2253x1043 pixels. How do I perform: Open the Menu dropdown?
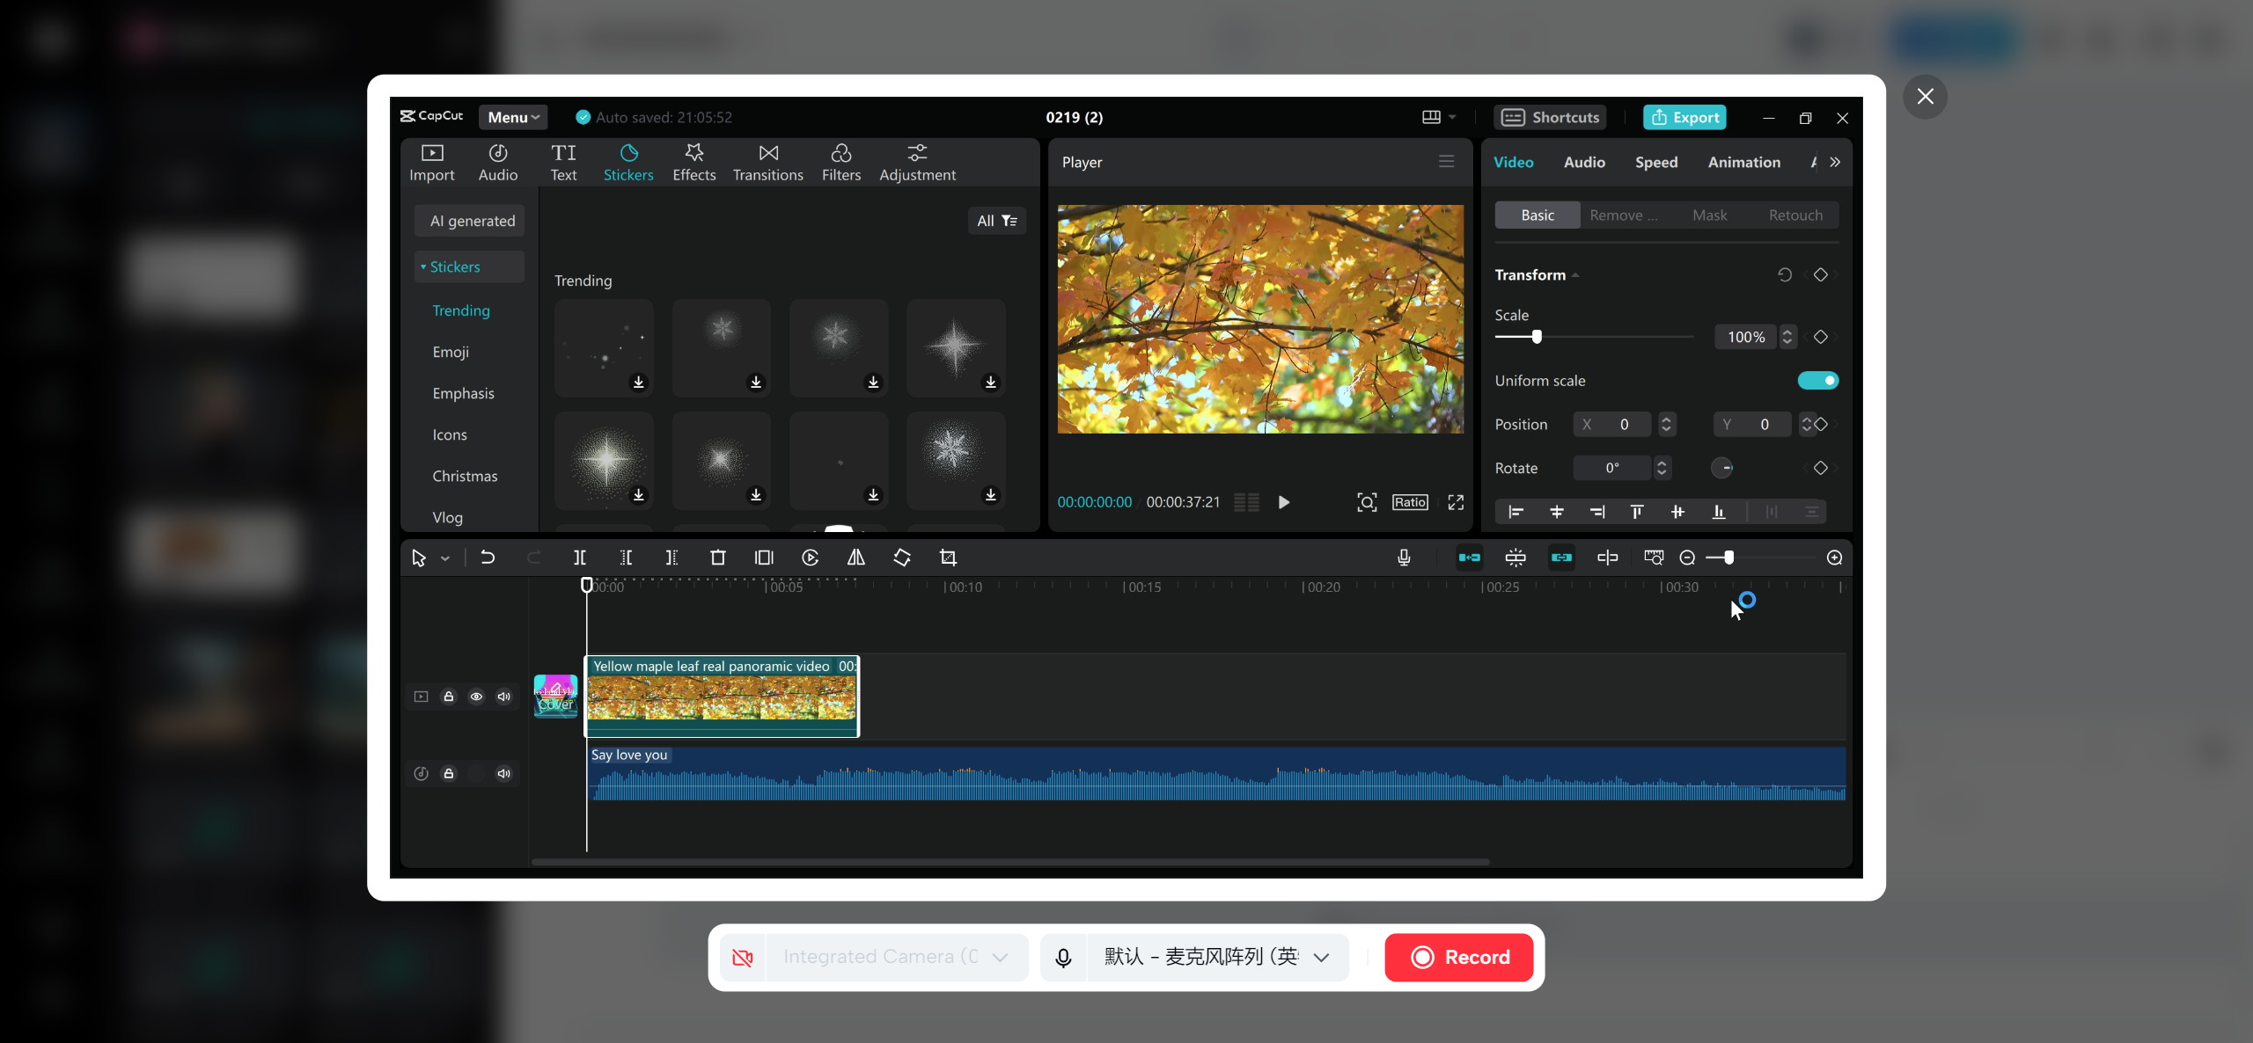click(x=512, y=116)
